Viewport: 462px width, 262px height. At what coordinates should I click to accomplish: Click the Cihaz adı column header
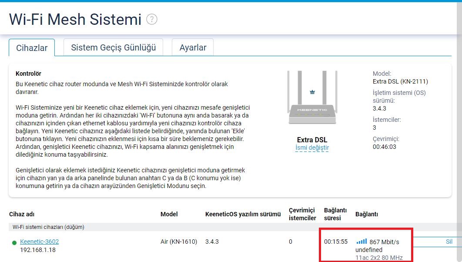tap(22, 214)
